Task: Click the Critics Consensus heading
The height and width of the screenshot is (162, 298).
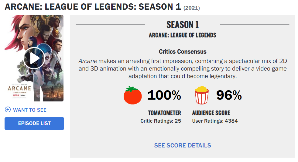Action: point(183,52)
